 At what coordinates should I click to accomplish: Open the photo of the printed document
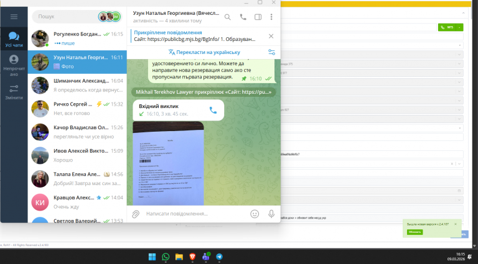(x=168, y=163)
